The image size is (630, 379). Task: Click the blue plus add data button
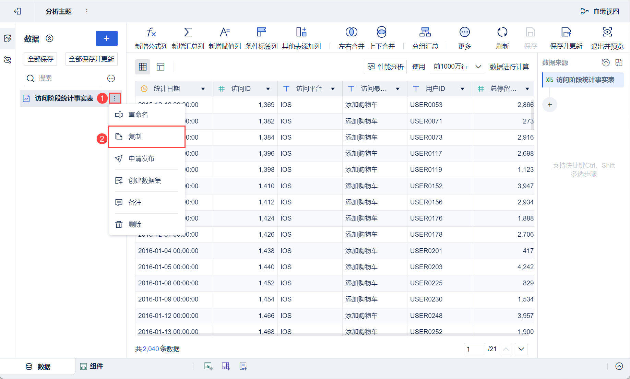[x=107, y=38]
